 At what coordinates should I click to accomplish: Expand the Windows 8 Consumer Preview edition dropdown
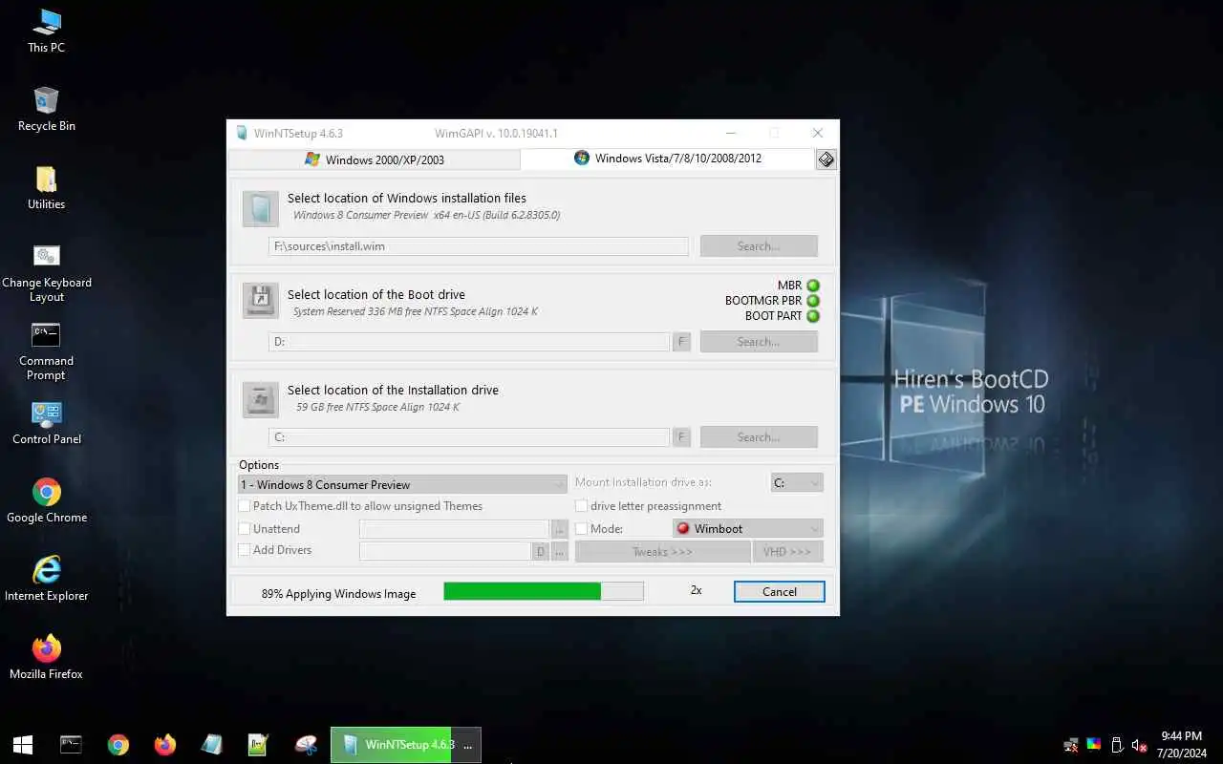click(x=402, y=484)
